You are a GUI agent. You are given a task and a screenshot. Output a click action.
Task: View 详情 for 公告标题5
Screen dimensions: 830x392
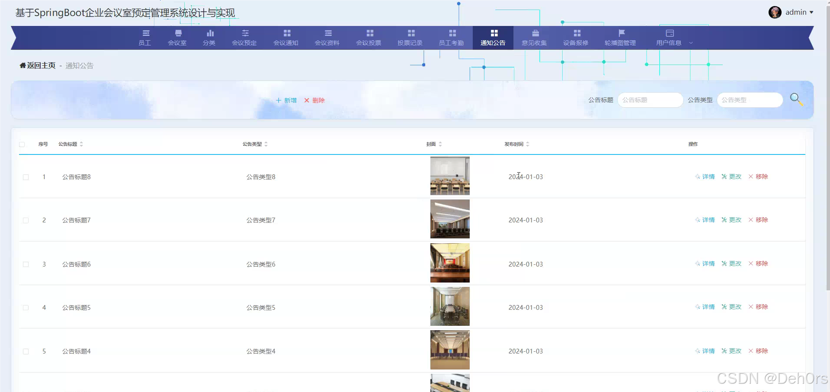[x=705, y=307]
